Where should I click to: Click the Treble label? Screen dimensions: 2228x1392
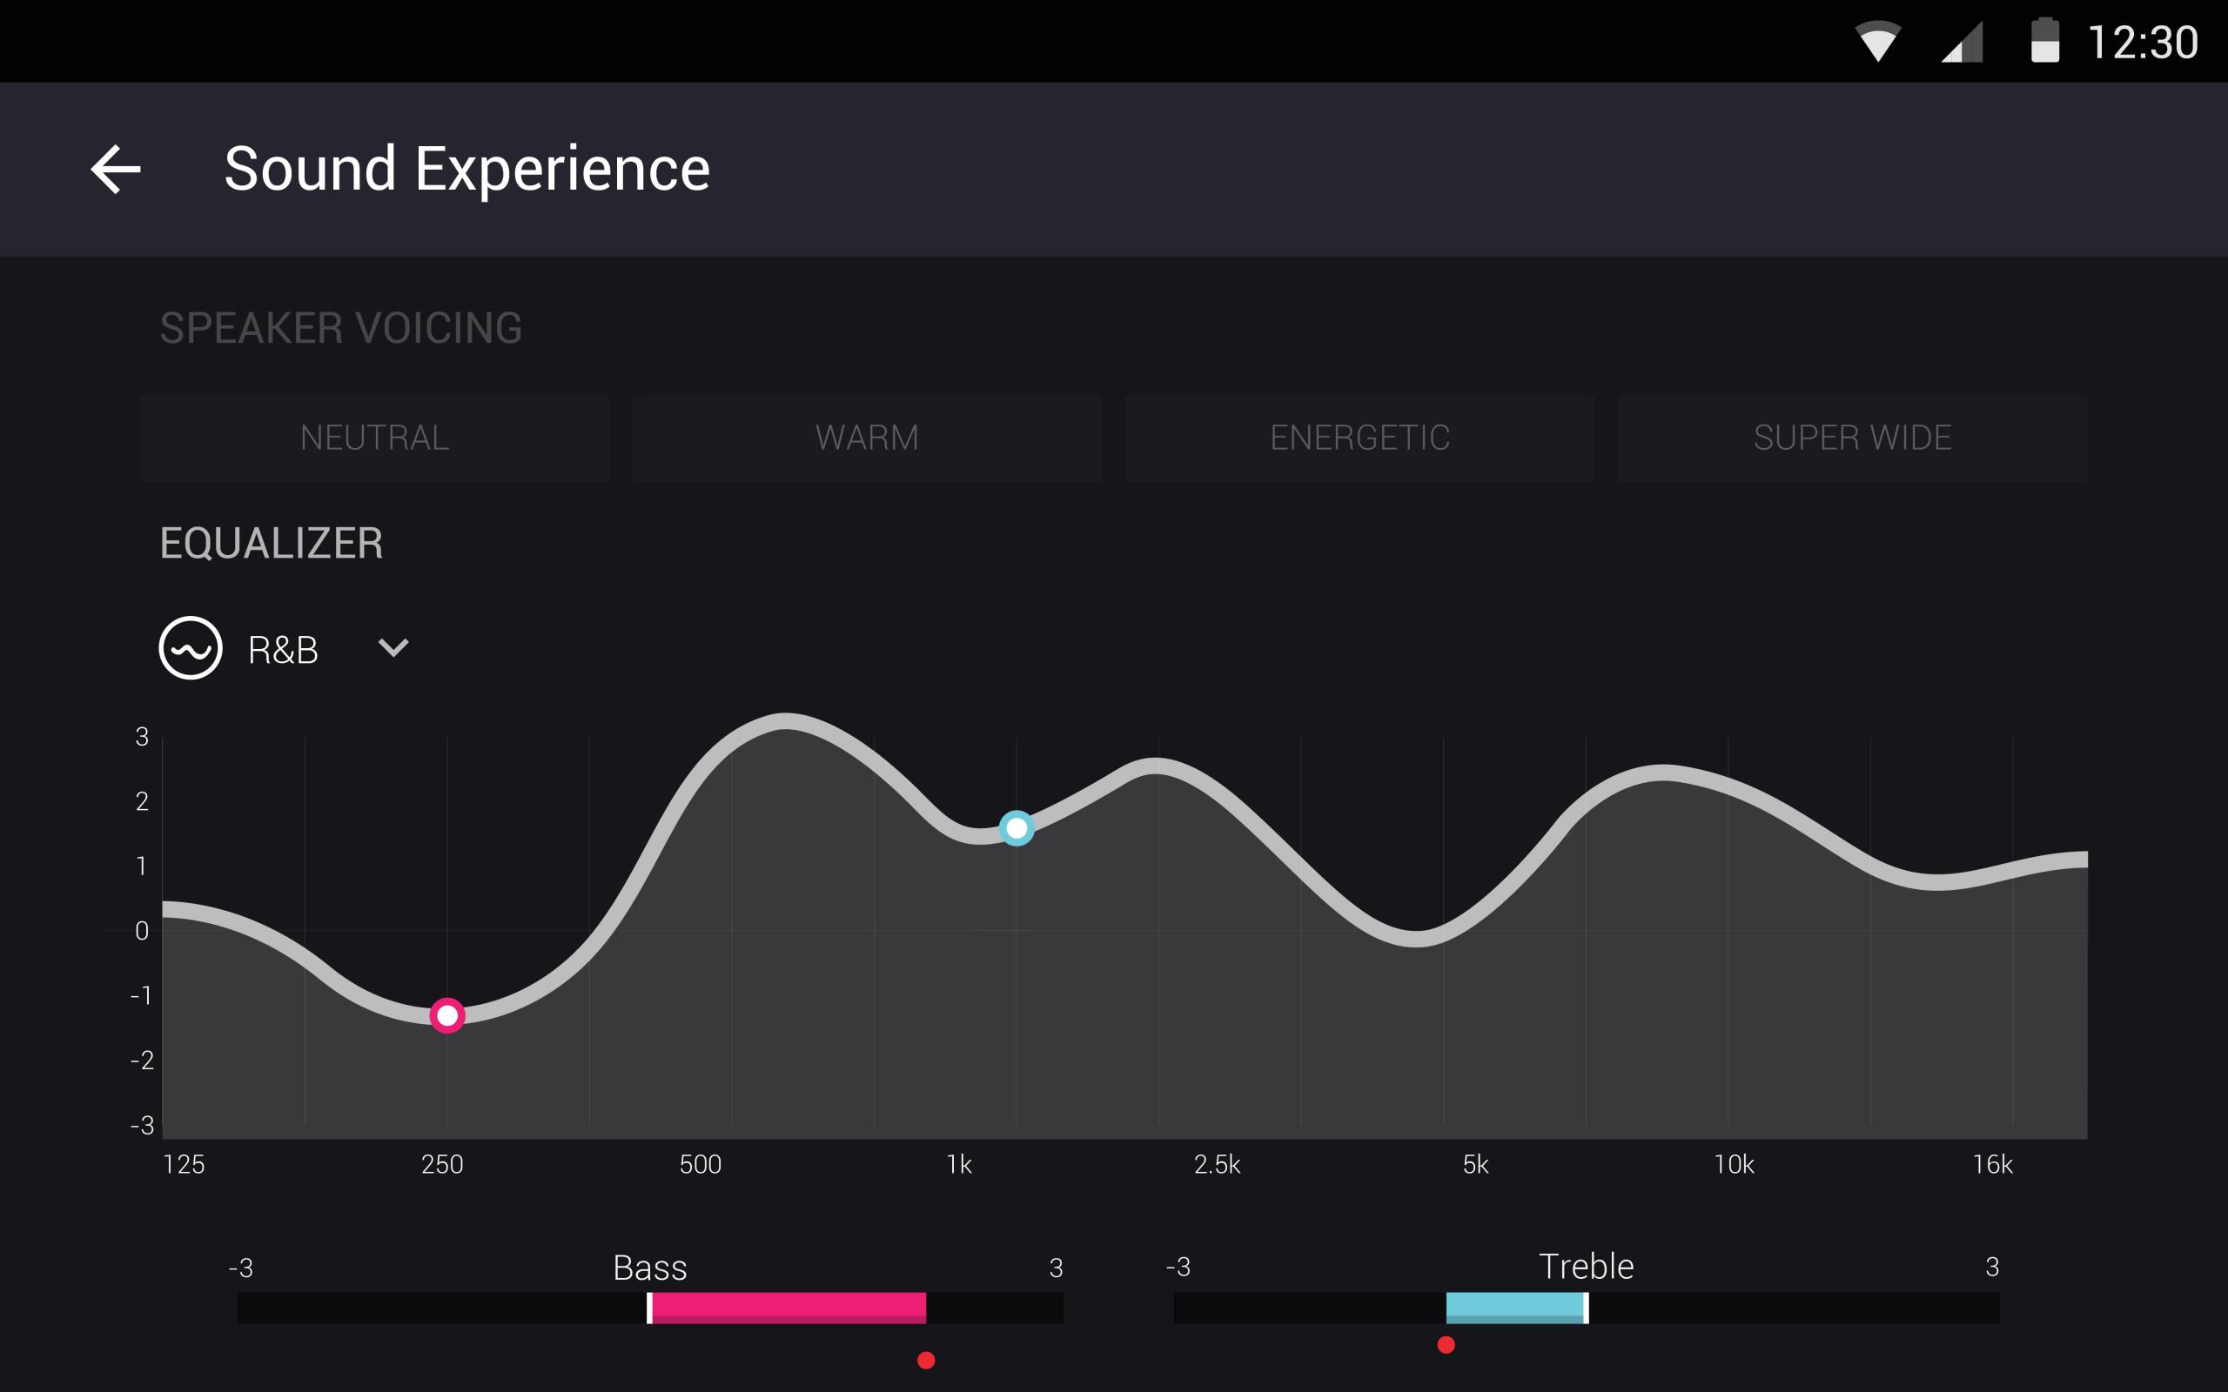point(1587,1267)
